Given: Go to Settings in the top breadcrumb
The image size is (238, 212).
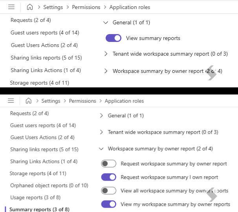Looking at the screenshot, I should tap(53, 7).
